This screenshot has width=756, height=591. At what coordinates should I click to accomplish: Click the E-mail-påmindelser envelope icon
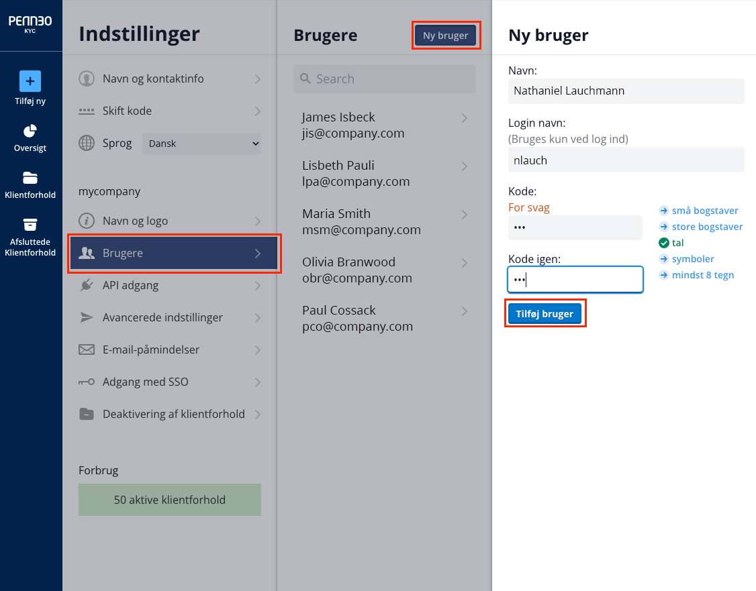tap(87, 350)
